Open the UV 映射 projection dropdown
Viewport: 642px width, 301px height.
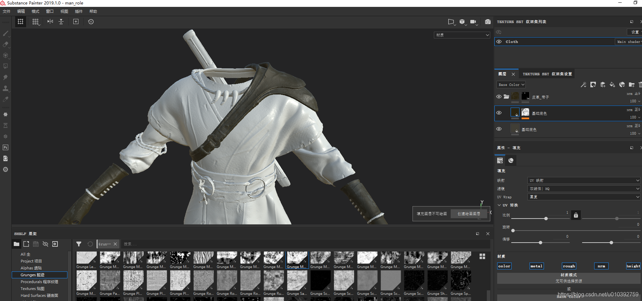click(584, 180)
